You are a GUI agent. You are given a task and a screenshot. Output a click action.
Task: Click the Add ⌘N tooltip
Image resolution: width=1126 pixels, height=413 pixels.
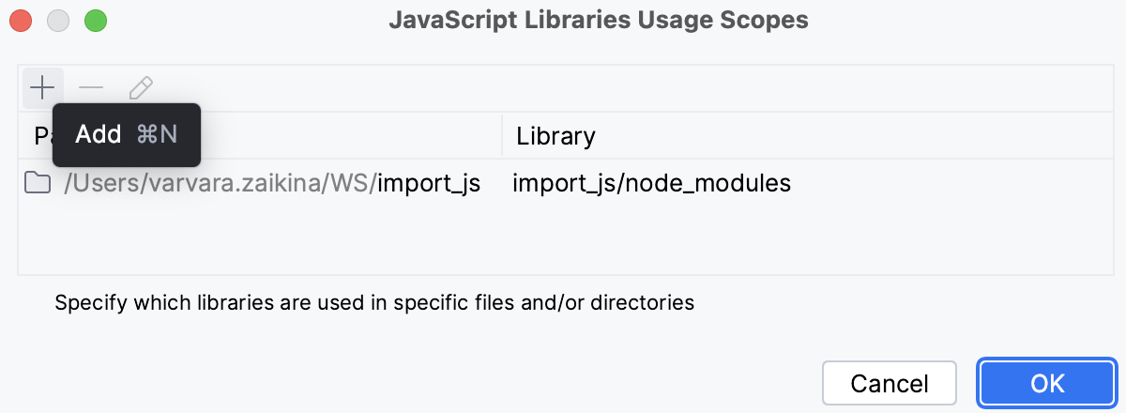(127, 135)
